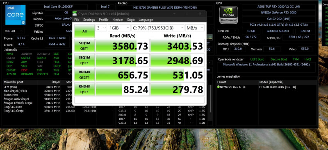Click the GPU clock value 210.0
This screenshot has height=150, width=328.
238,49
